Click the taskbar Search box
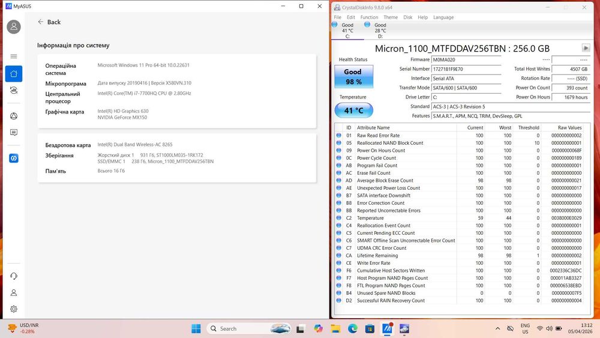This screenshot has height=338, width=600. [x=249, y=328]
